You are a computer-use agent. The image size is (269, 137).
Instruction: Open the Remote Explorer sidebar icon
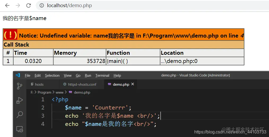tap(20, 129)
